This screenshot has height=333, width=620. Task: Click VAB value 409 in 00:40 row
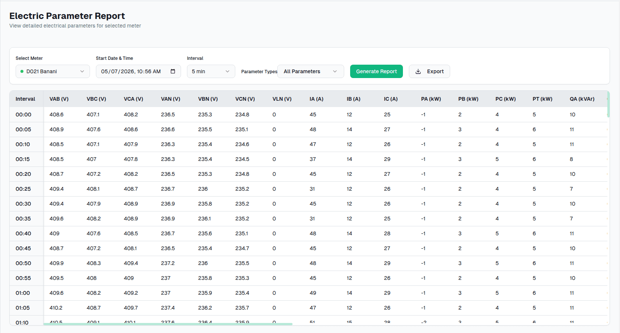tap(54, 233)
